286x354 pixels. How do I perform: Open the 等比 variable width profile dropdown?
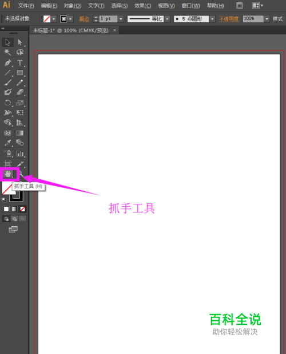pos(167,19)
